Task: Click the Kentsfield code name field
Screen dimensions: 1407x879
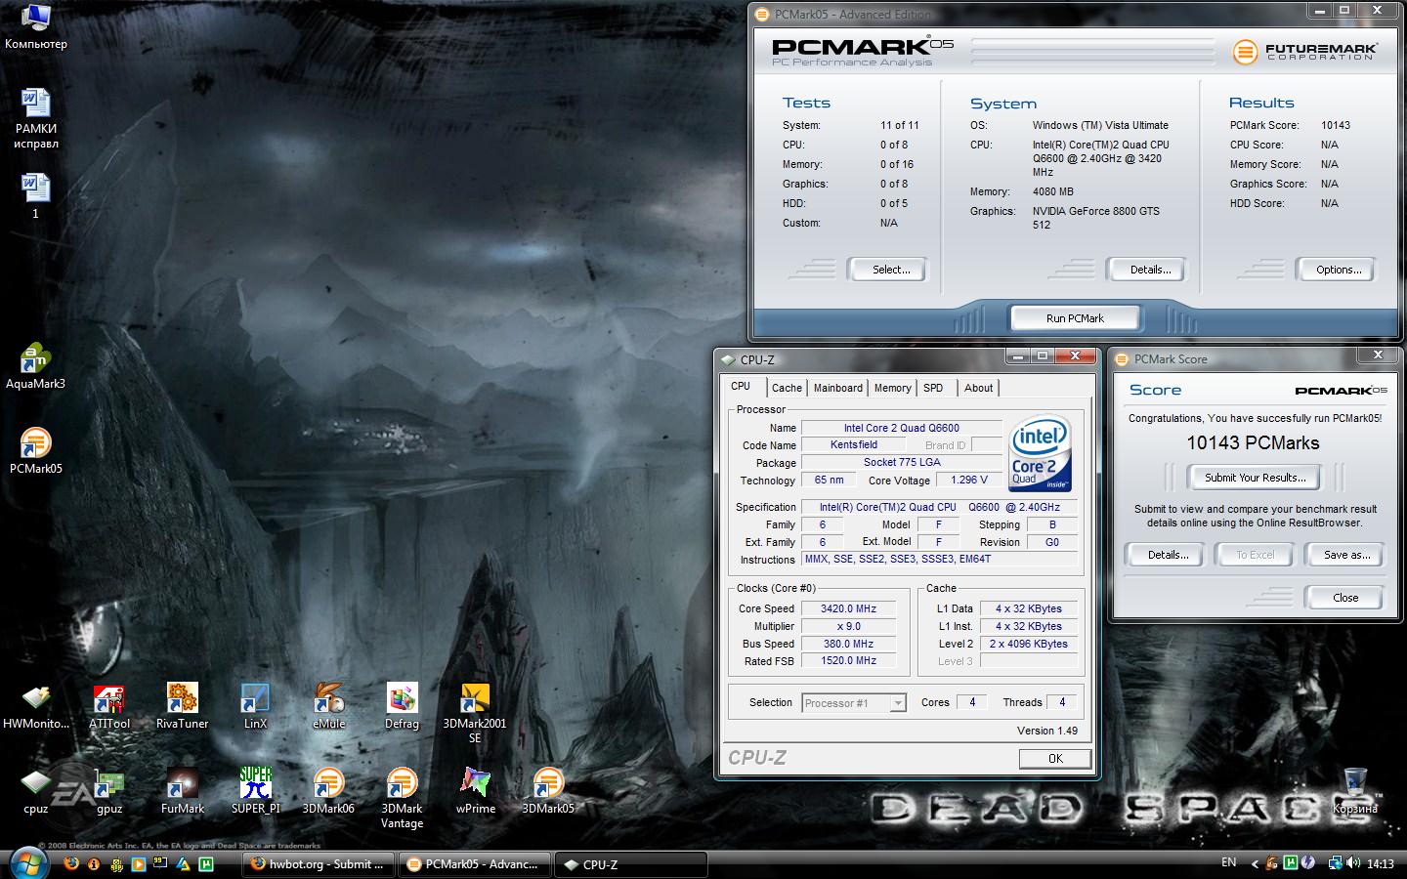Action: click(x=853, y=444)
